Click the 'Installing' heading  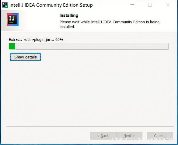[69, 15]
